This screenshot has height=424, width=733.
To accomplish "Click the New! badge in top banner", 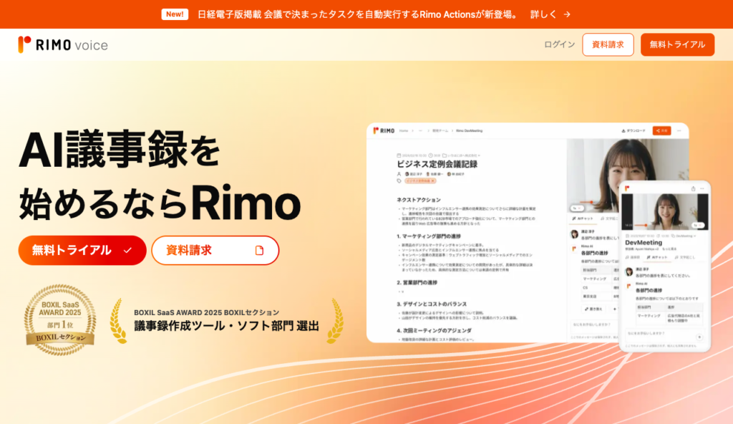I will tap(175, 14).
